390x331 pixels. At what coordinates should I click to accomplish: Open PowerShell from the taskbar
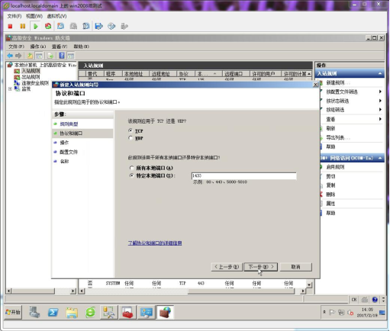(53, 313)
